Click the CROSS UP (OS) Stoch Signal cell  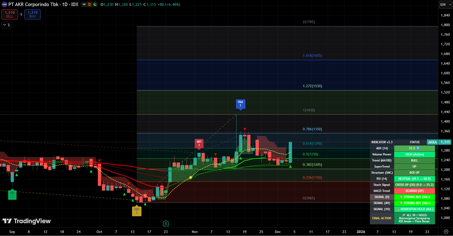pyautogui.click(x=414, y=185)
